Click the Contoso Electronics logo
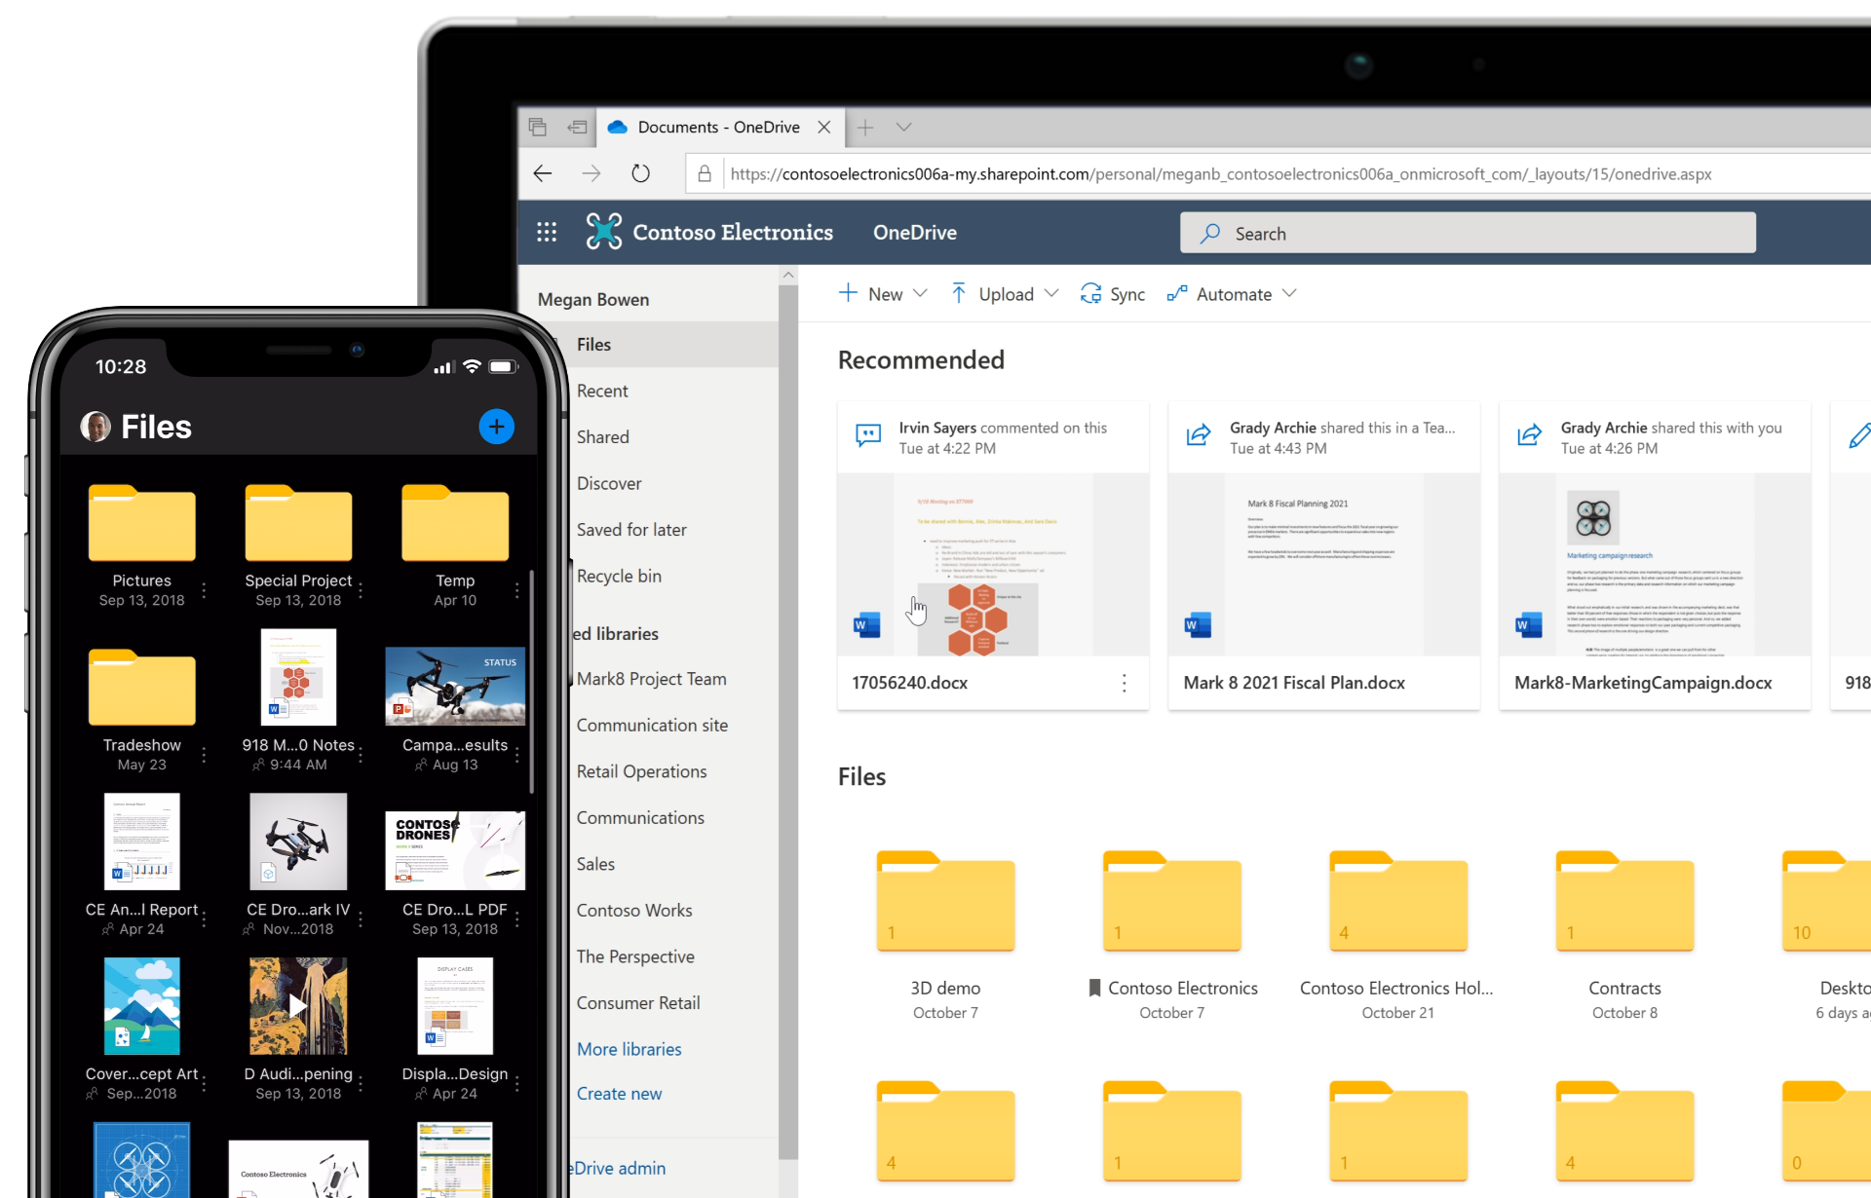This screenshot has height=1198, width=1871. 604,232
